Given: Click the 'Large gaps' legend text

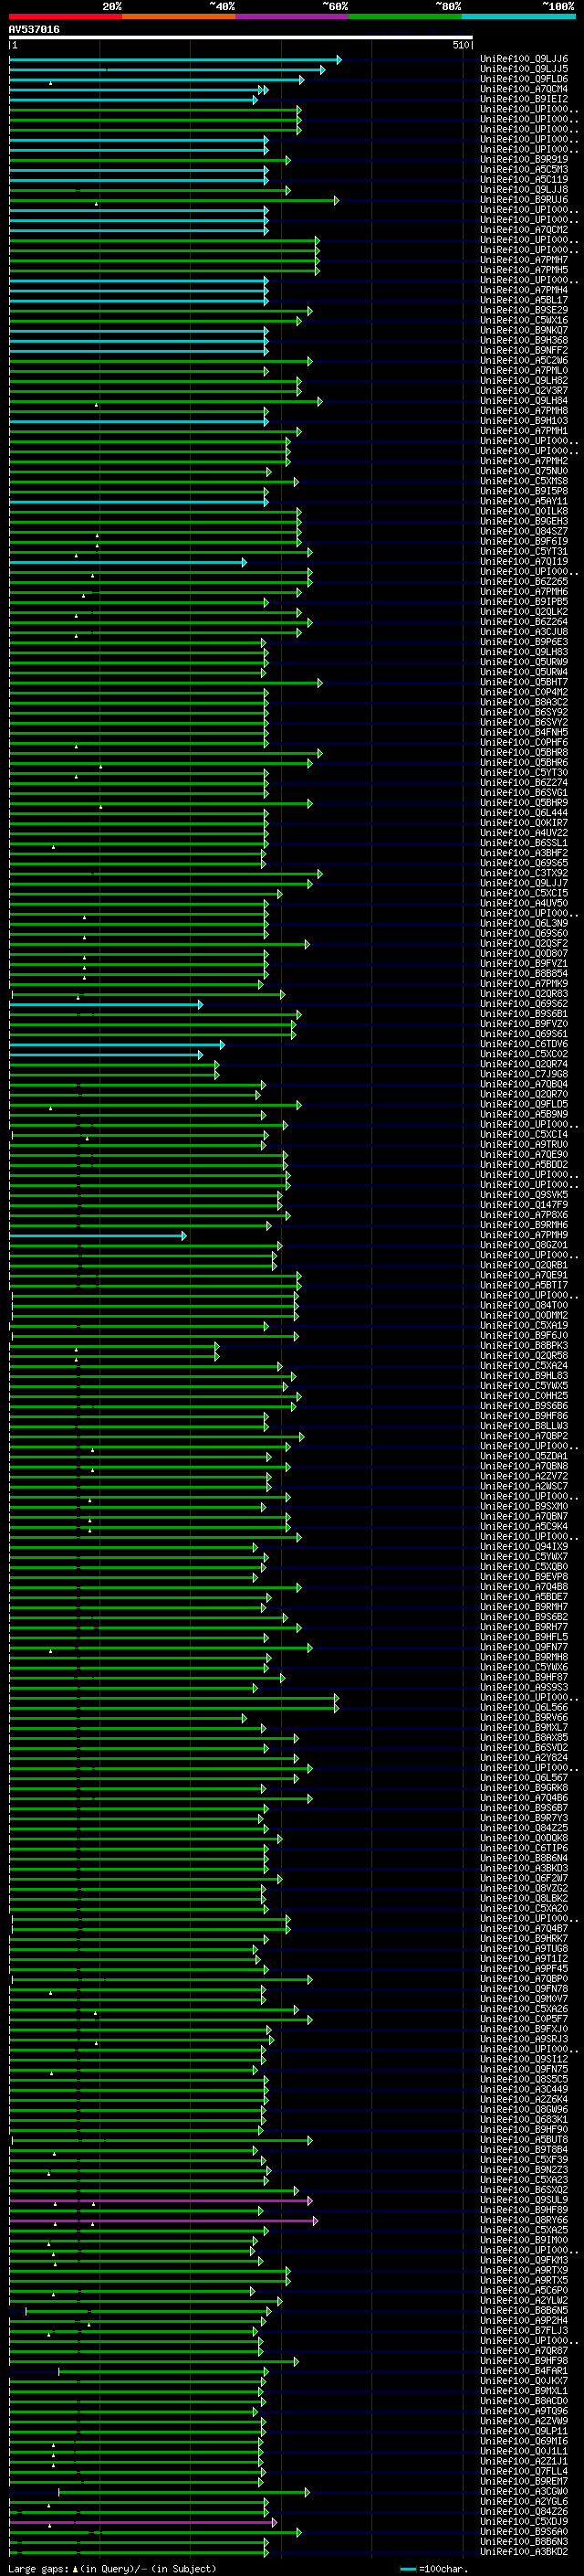Looking at the screenshot, I should [38, 2568].
